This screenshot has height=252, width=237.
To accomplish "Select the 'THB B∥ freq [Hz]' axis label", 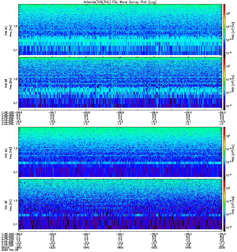I will pos(9,83).
